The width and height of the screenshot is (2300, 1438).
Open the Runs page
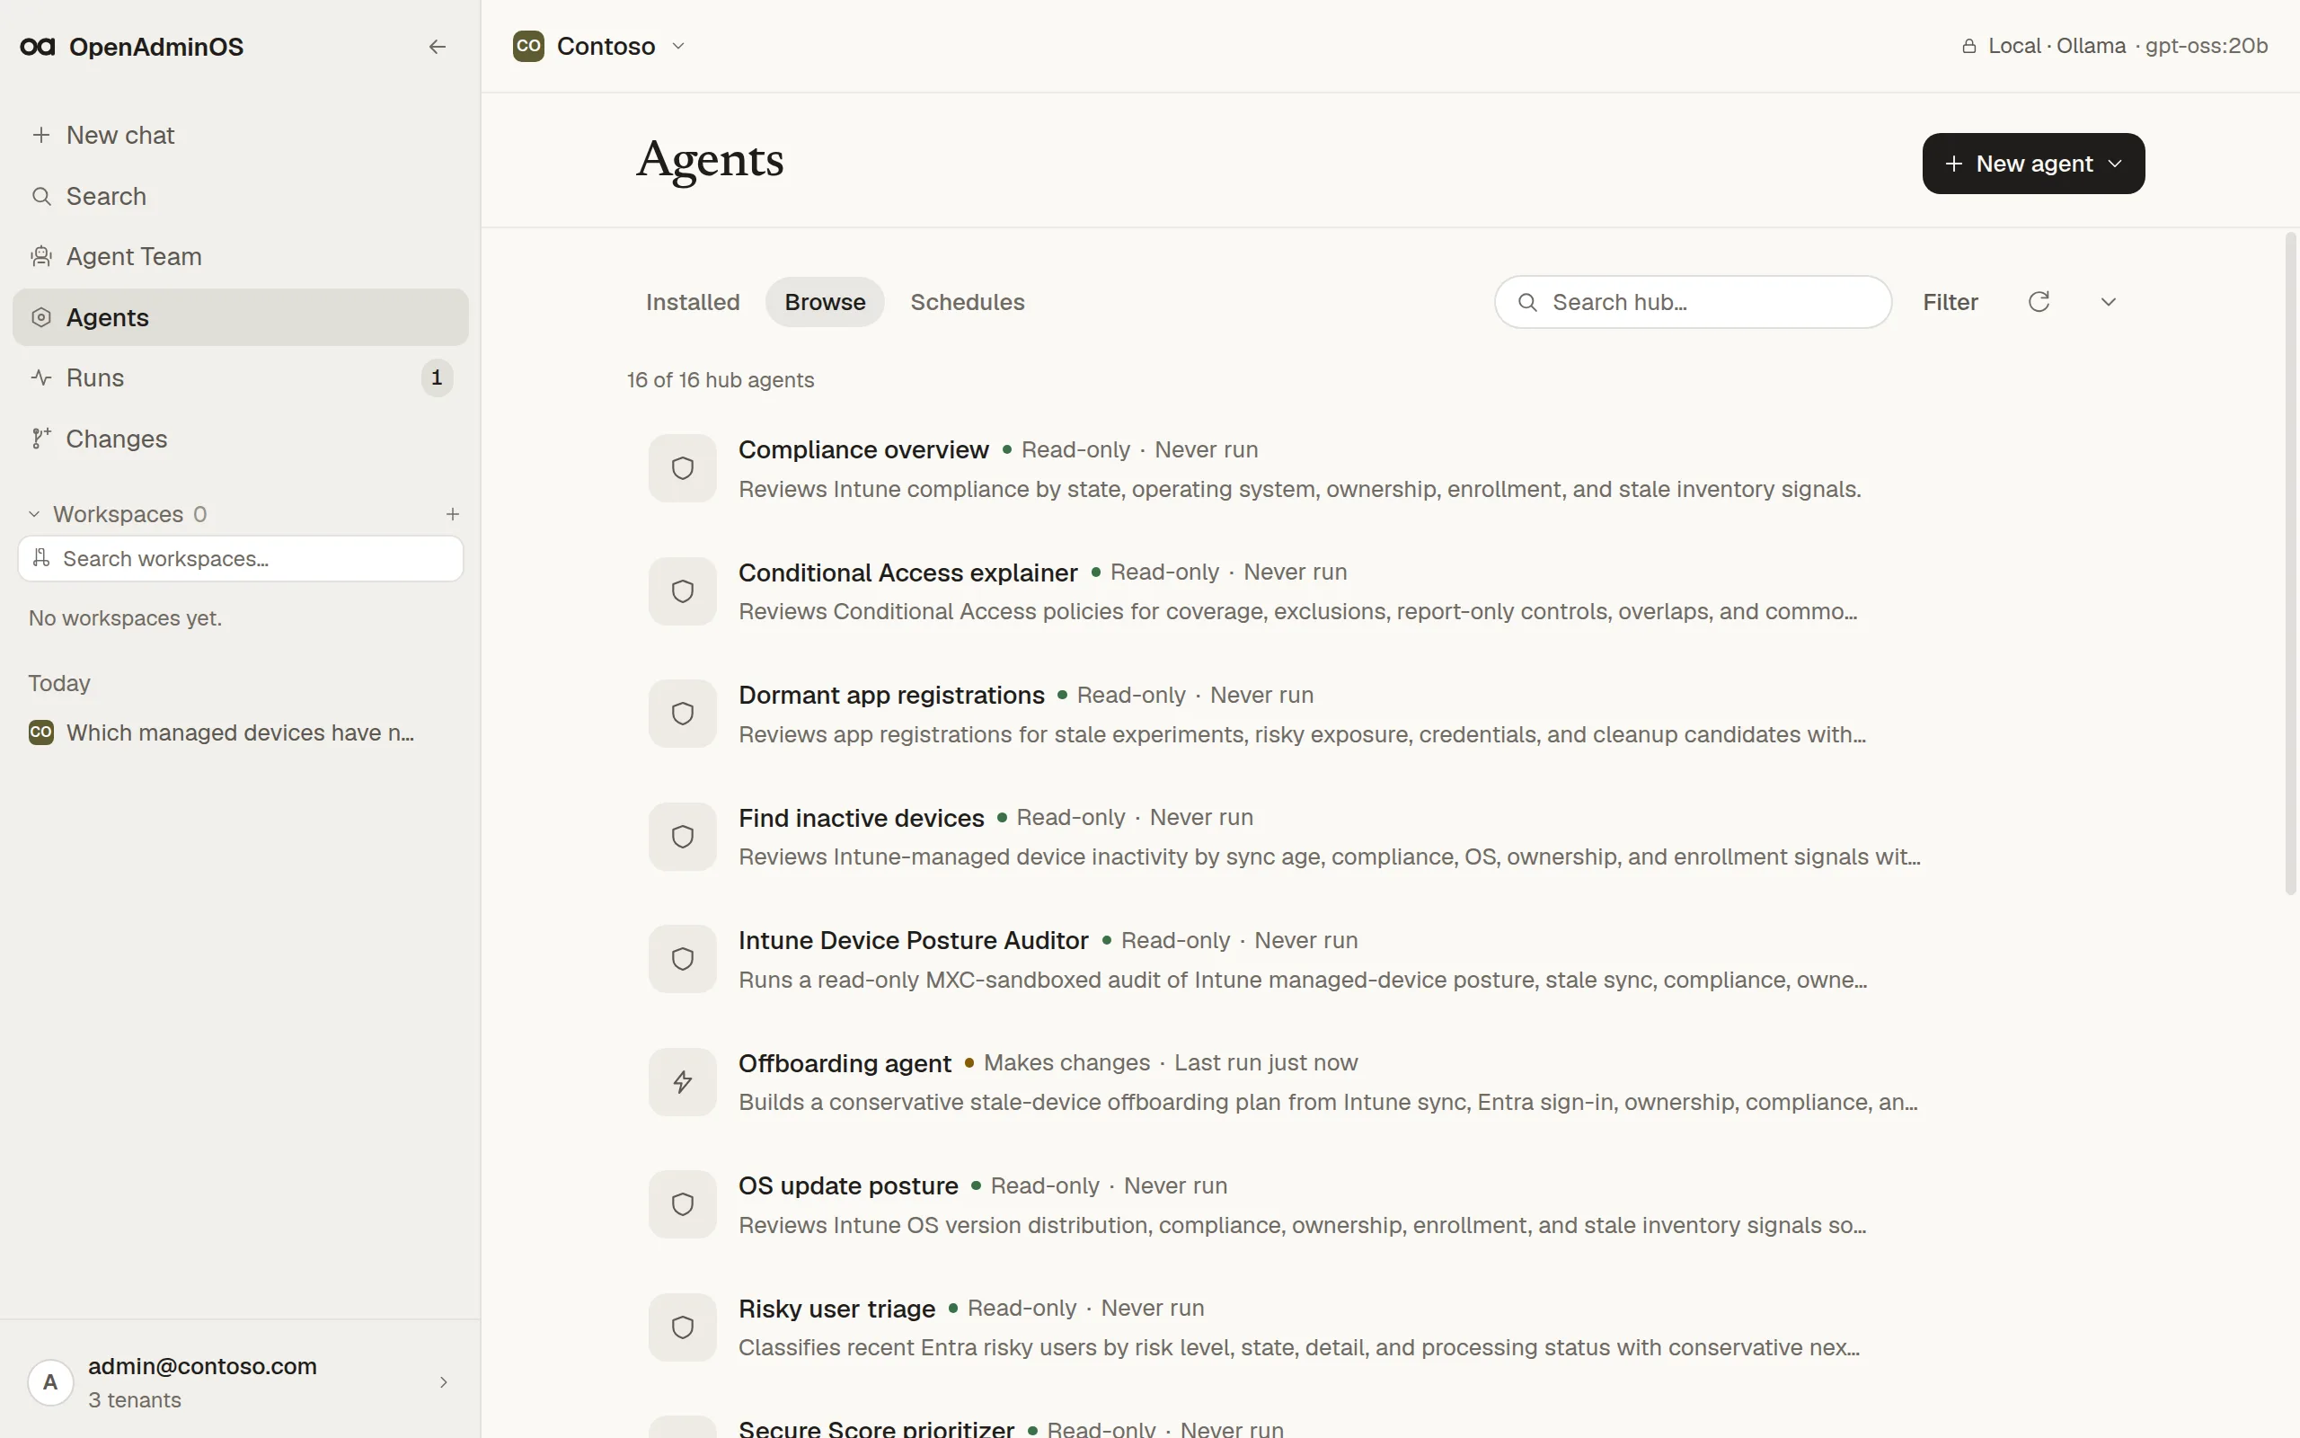(x=241, y=377)
